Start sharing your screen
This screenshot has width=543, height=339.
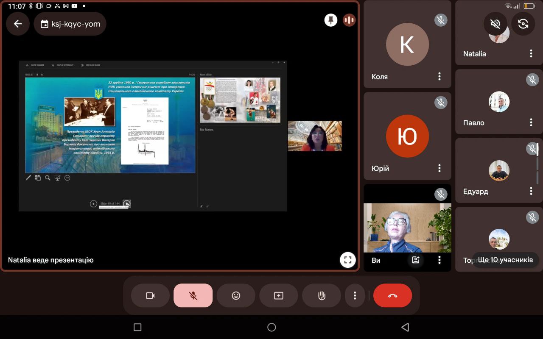click(279, 295)
